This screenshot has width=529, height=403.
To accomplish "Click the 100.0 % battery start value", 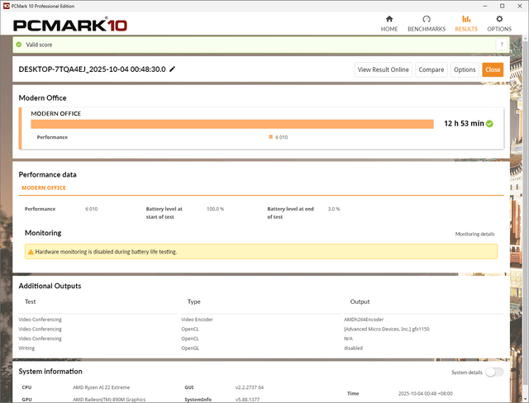I will [215, 209].
